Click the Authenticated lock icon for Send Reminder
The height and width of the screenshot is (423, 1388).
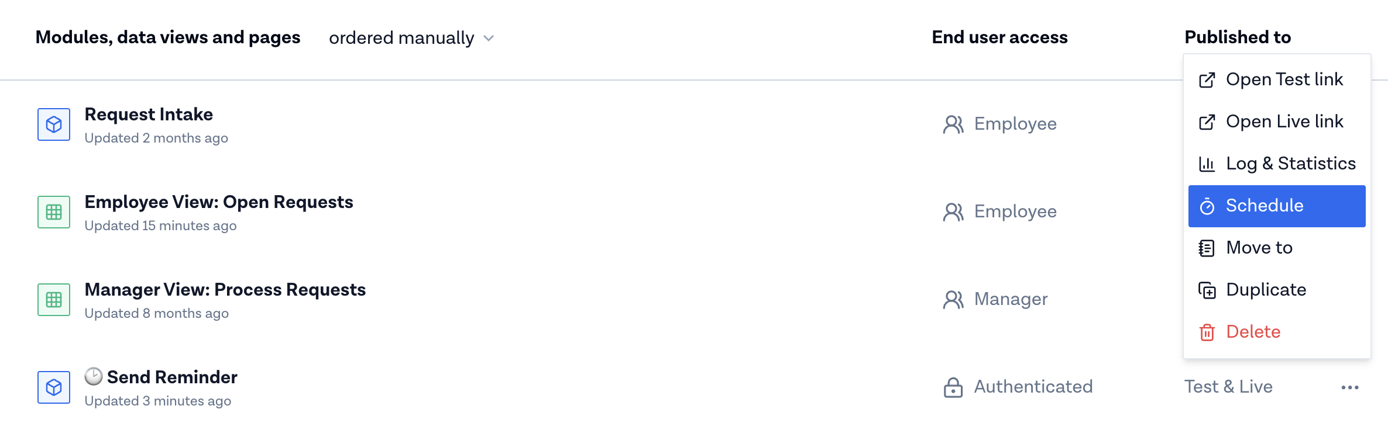point(953,386)
